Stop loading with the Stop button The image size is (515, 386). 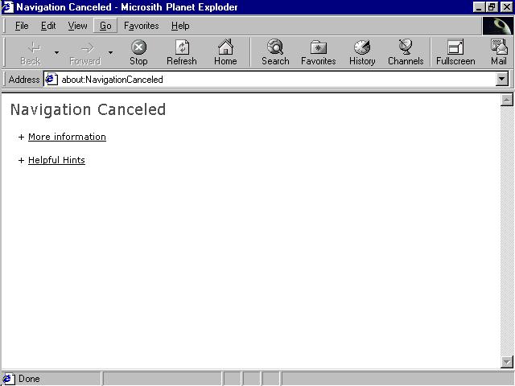point(138,52)
